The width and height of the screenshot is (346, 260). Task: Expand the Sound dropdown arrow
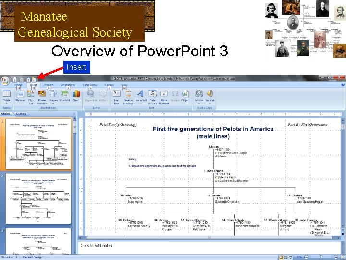[x=210, y=103]
